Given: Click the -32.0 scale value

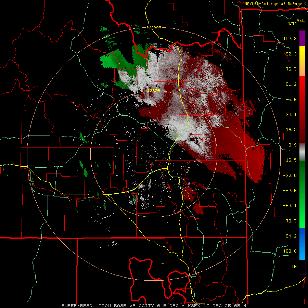Looking at the screenshot, I should (x=290, y=176).
